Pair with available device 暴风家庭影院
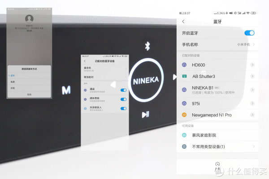Viewport: 269px width, 179px height. 217,135
